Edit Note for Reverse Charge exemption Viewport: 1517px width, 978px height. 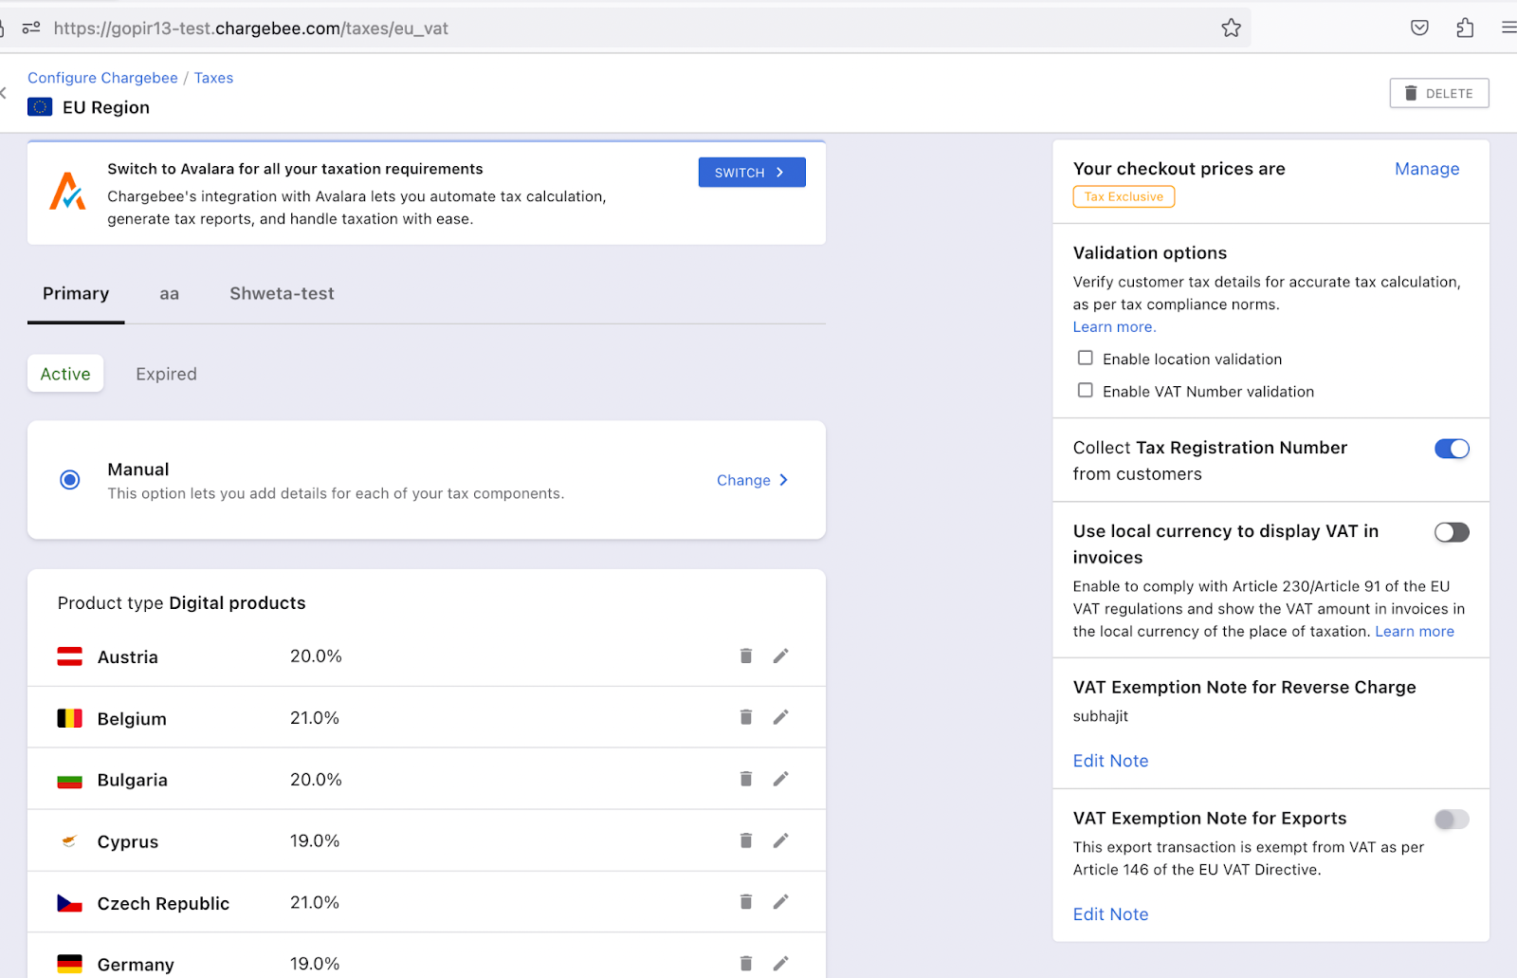pos(1110,761)
